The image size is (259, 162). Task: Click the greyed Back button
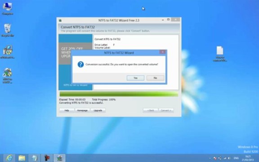[151, 110]
